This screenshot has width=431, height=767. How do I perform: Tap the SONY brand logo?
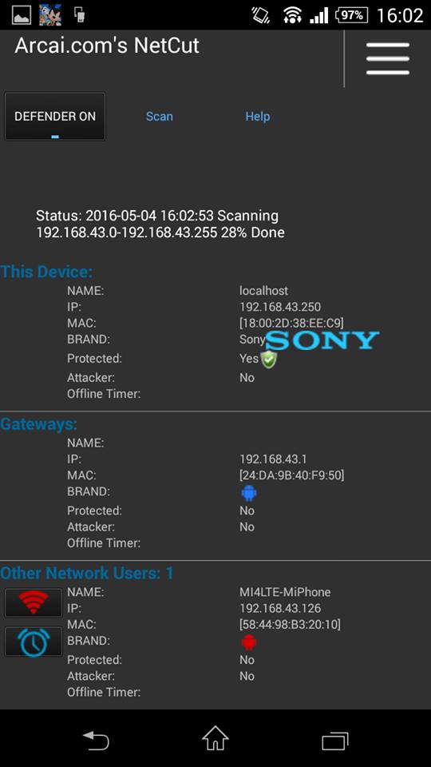(x=322, y=340)
